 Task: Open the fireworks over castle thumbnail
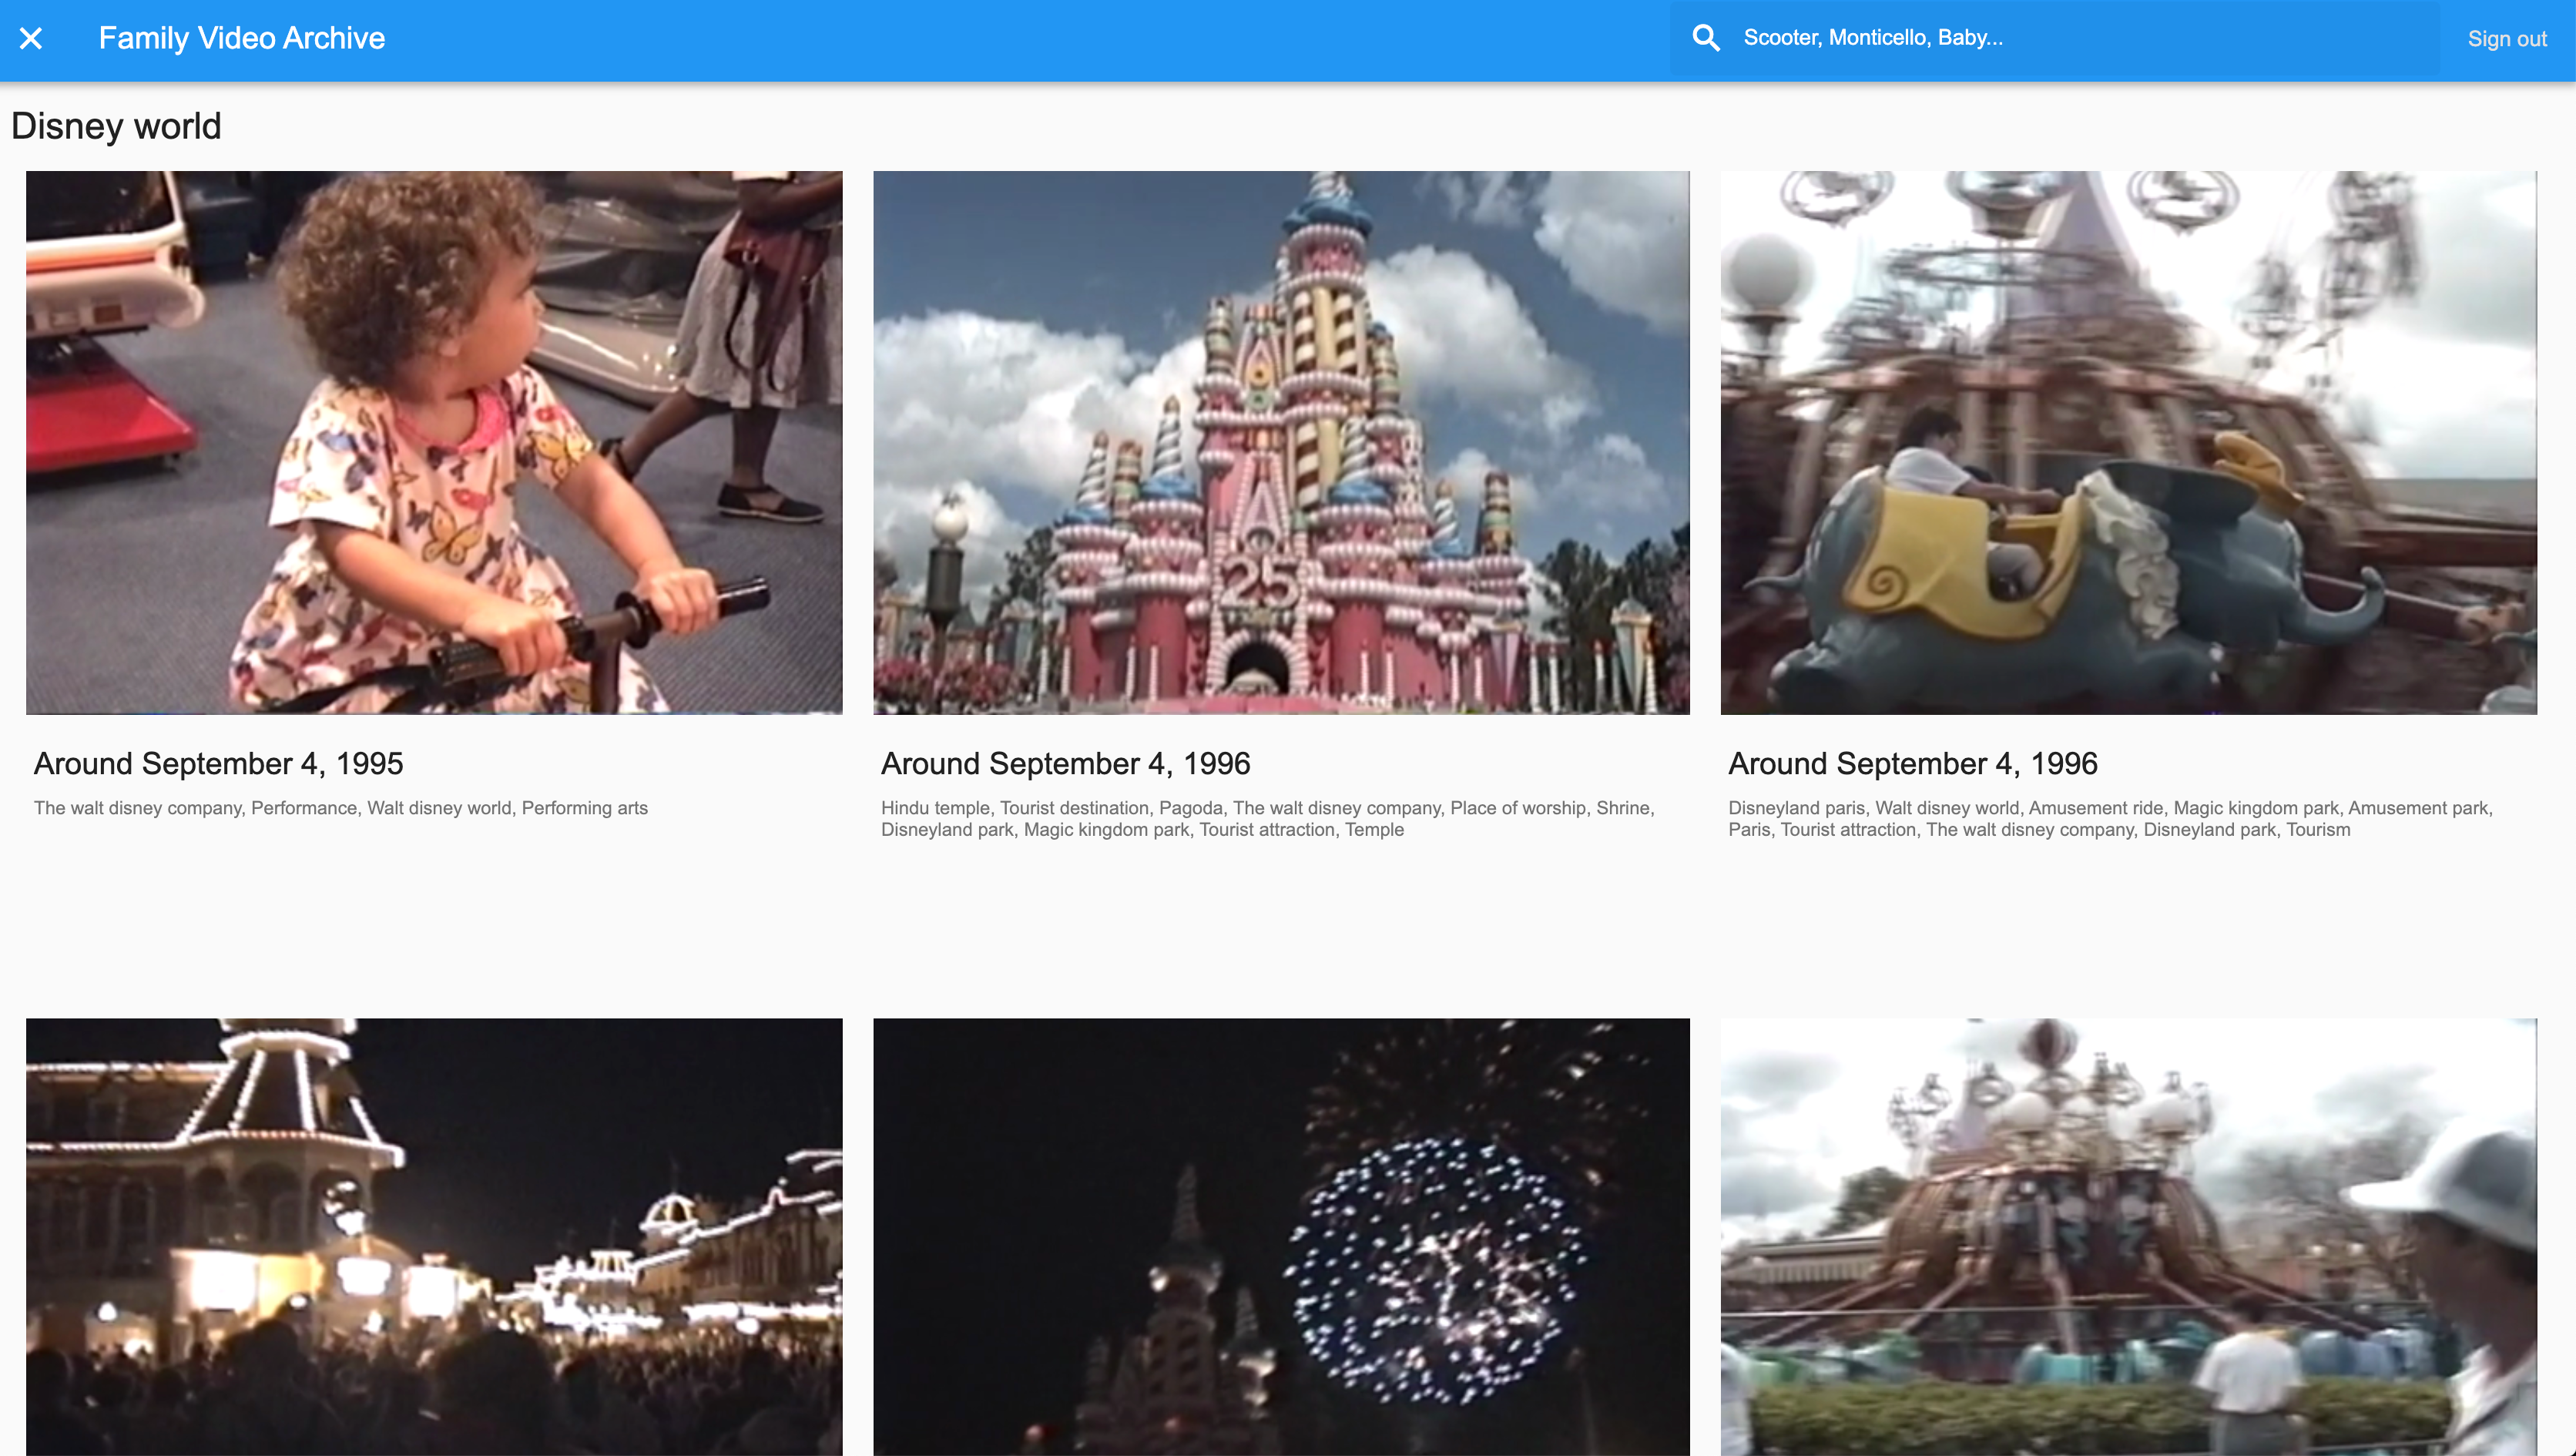coord(1281,1236)
